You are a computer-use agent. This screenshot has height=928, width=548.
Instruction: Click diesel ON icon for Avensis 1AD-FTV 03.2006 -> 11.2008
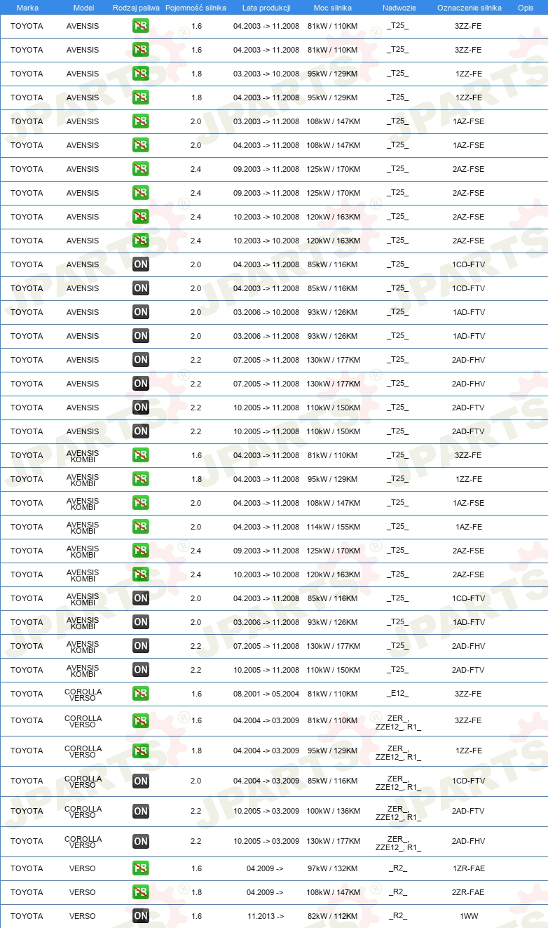(x=141, y=336)
